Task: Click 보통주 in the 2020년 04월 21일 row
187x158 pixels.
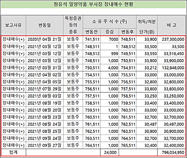Action: (73, 39)
